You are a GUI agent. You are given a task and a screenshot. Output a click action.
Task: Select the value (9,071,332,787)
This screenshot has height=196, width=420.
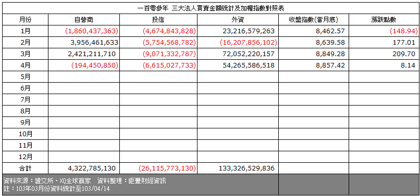tap(169, 54)
